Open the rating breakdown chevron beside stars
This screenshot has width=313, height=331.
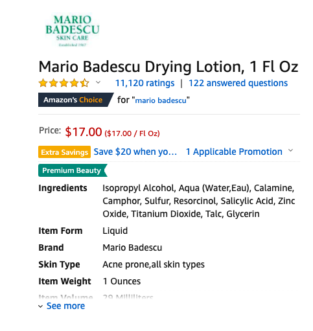[98, 82]
